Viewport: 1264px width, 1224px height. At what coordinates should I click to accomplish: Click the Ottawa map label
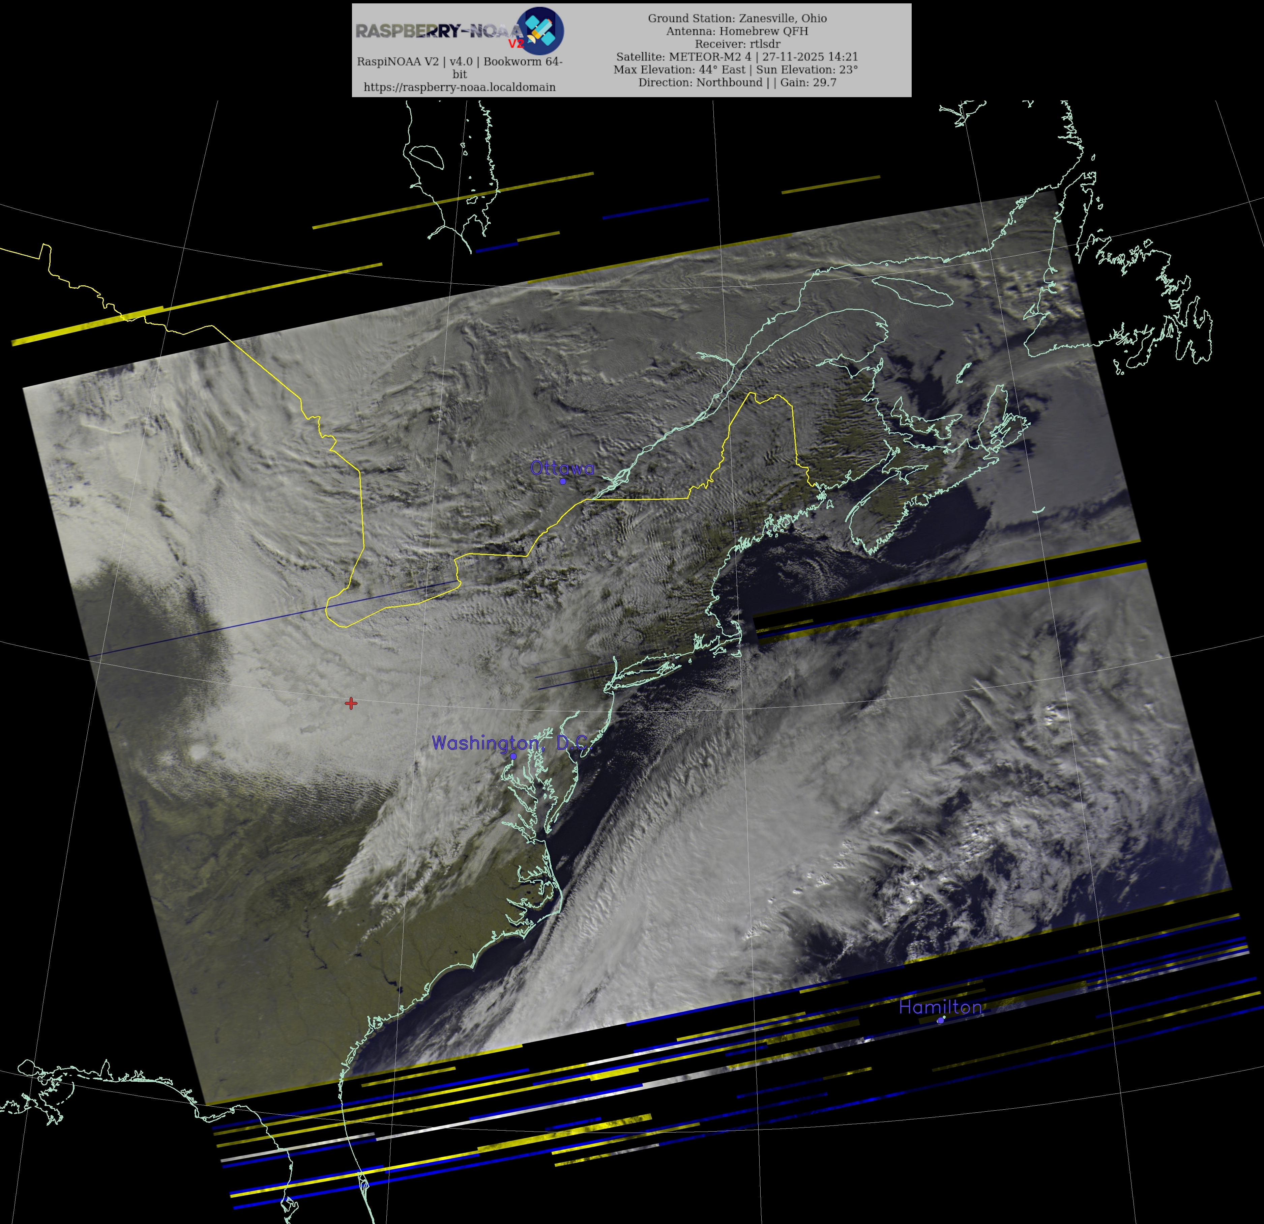coord(562,468)
